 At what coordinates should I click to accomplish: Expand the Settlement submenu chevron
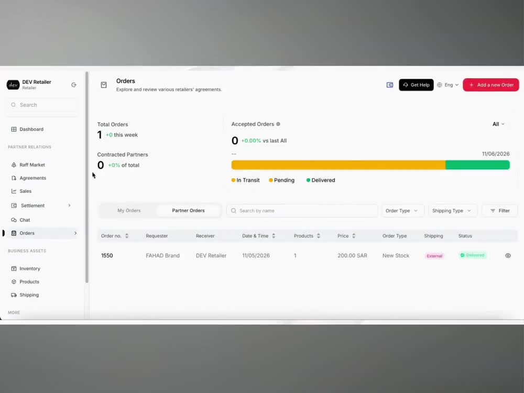coord(70,205)
